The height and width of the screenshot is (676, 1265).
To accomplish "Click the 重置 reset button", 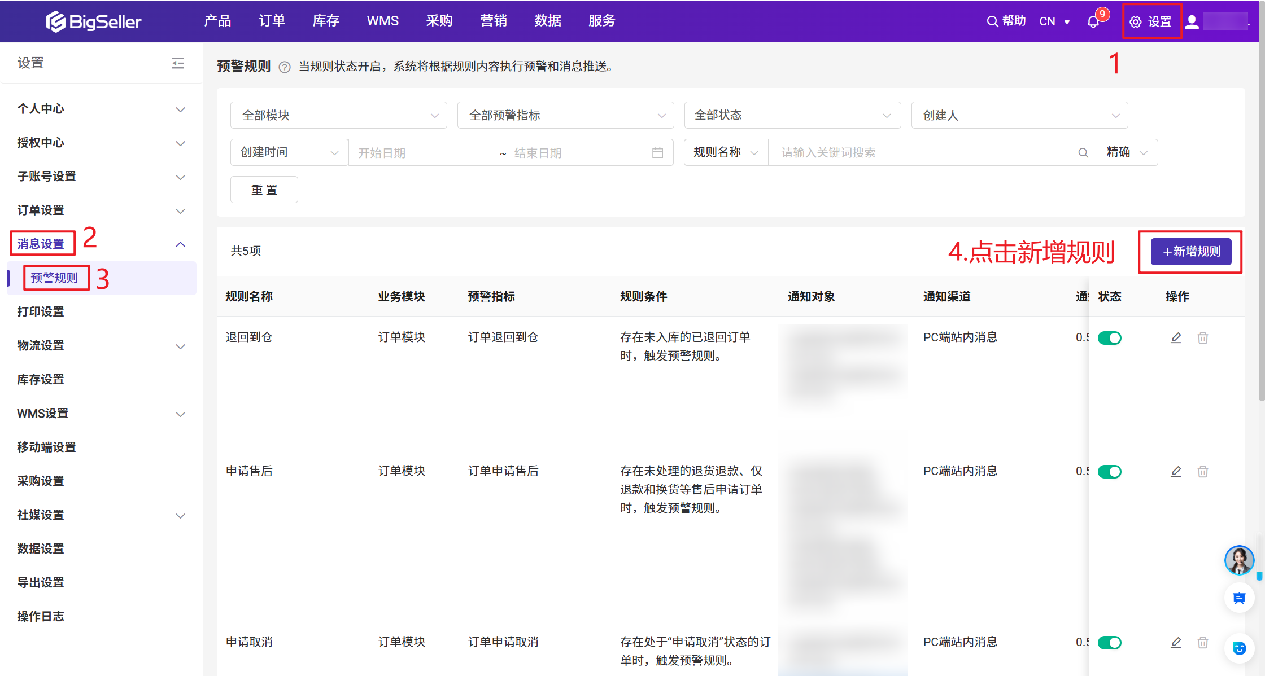I will pyautogui.click(x=264, y=190).
